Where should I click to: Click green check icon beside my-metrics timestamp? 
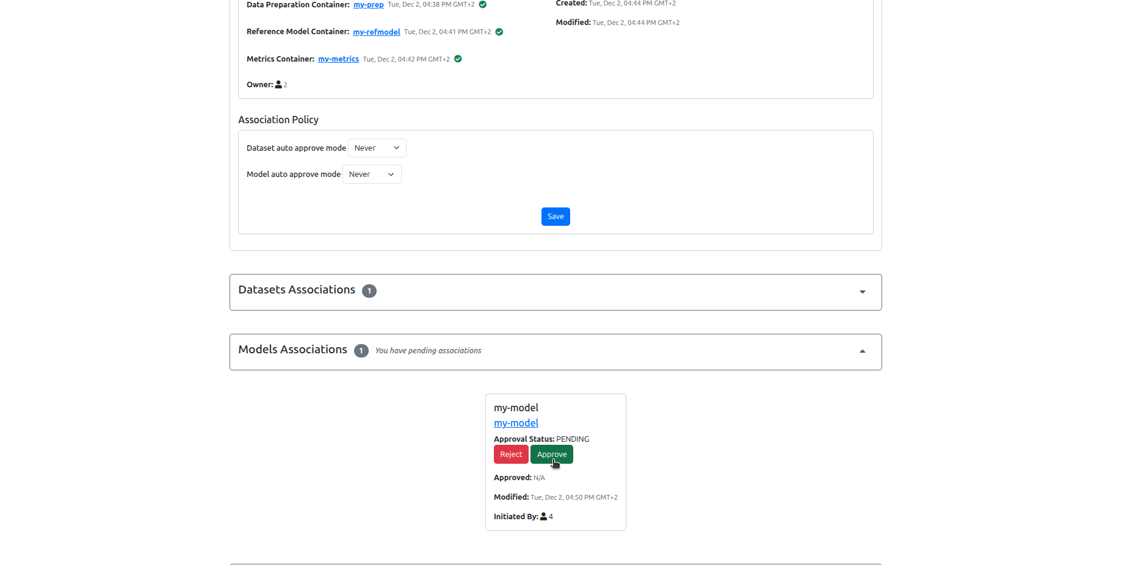point(458,59)
